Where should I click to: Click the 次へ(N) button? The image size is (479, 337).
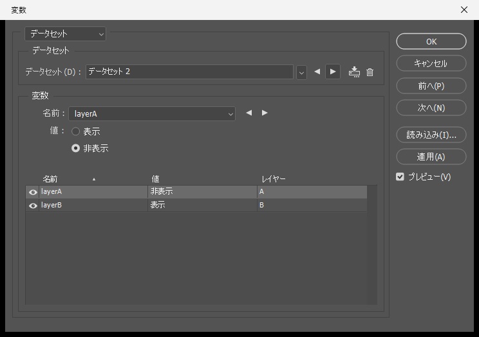click(x=431, y=108)
